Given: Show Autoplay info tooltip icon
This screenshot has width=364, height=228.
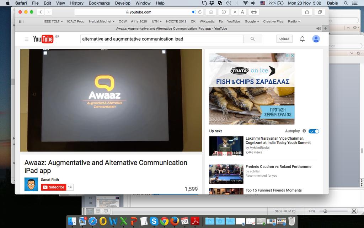Looking at the screenshot, I should [304, 131].
